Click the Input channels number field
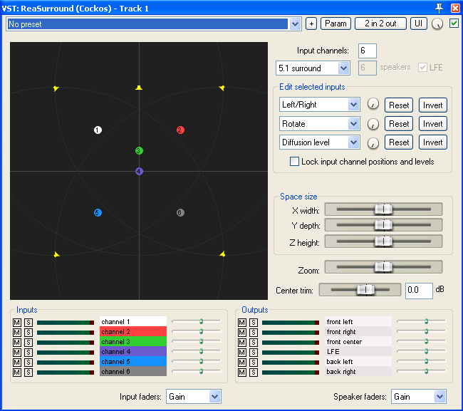463x411 pixels. point(368,51)
